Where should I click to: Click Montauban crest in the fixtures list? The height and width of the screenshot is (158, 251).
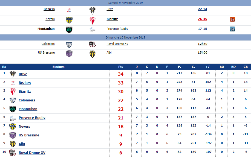pos(69,30)
